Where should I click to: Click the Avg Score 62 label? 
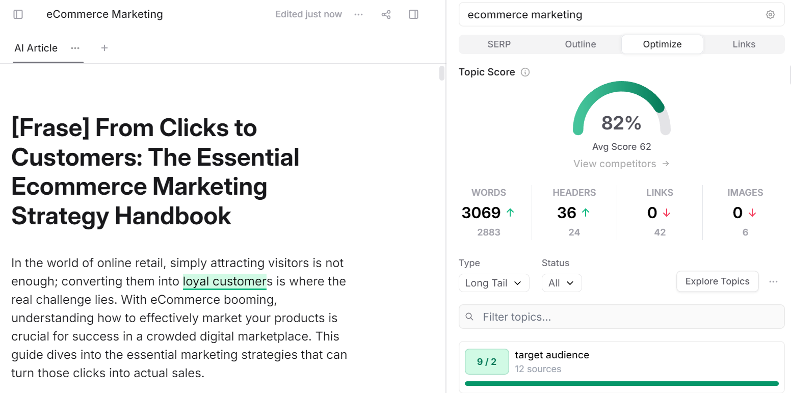point(621,147)
